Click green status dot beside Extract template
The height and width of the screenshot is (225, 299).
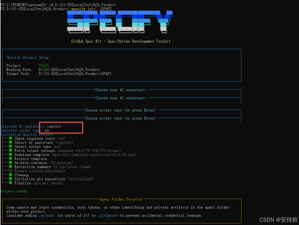(10, 158)
